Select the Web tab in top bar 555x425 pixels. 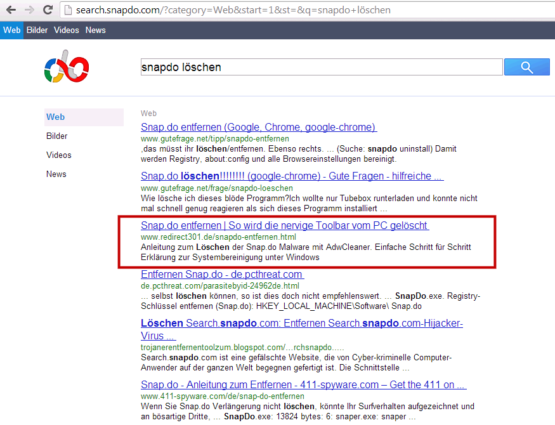[x=11, y=30]
